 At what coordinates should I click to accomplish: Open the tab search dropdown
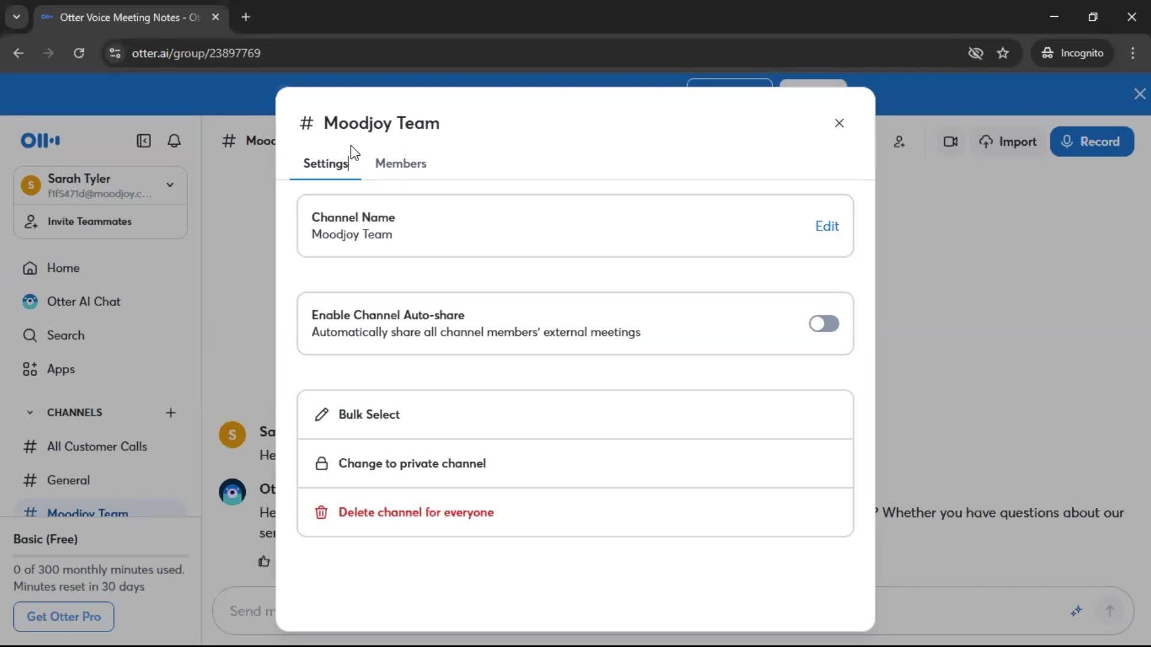coord(16,17)
